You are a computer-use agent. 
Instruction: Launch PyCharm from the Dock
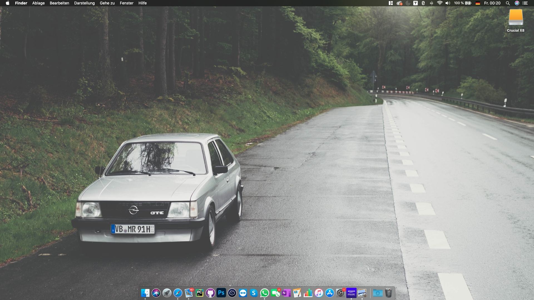tap(199, 293)
